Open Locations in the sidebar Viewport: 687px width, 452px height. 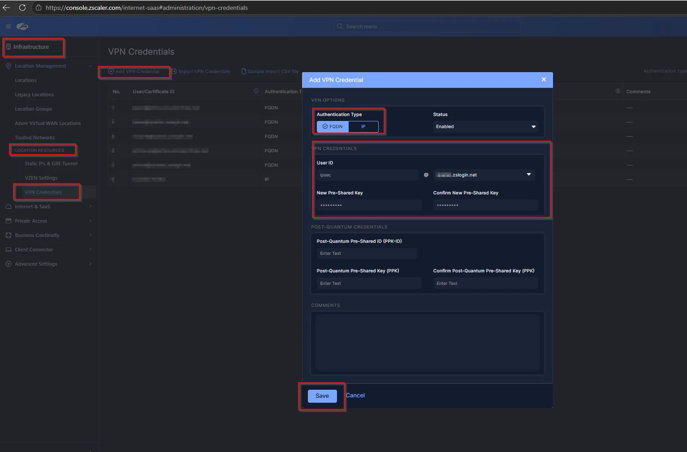coord(26,80)
